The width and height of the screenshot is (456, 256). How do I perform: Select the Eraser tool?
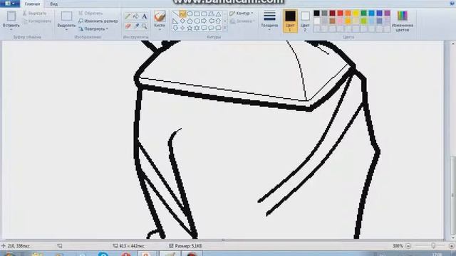128,26
